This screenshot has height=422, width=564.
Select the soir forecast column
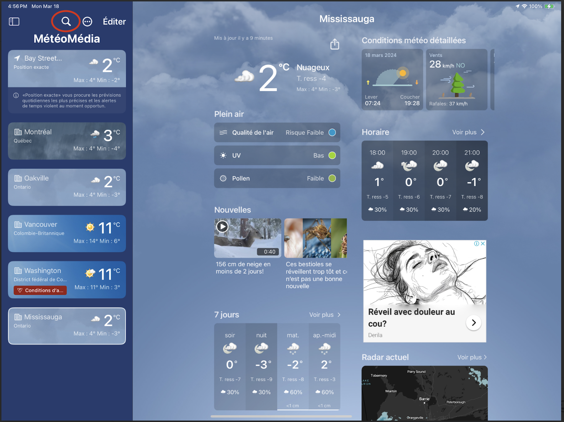[230, 366]
